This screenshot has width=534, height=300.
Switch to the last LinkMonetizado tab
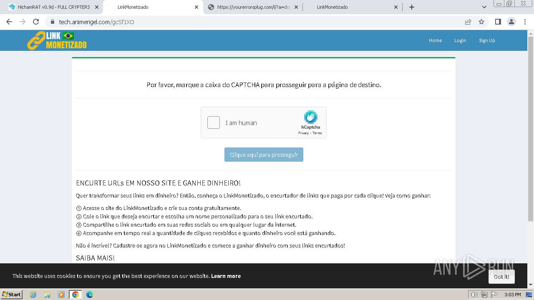(353, 7)
